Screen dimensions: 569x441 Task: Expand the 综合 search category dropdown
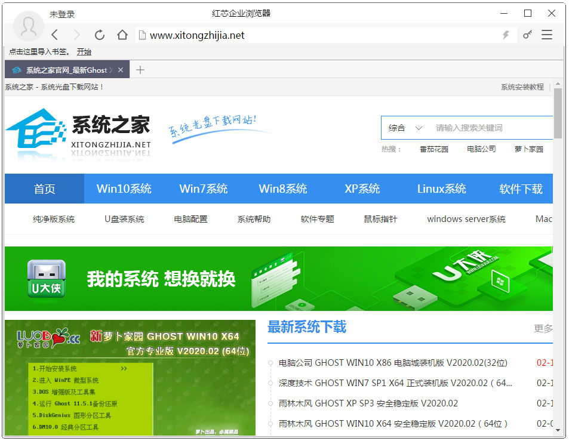[x=405, y=128]
